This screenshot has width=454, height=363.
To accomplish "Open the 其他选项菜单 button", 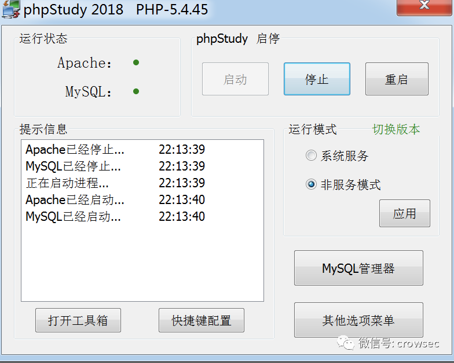I will [x=358, y=320].
